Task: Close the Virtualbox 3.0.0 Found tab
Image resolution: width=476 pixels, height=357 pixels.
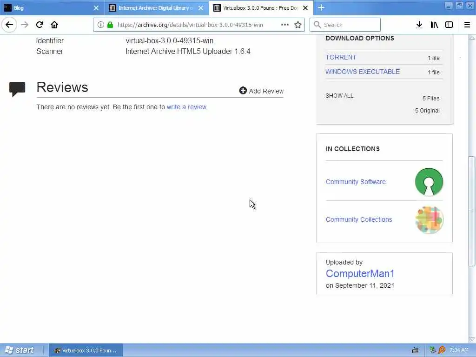Action: [x=305, y=8]
